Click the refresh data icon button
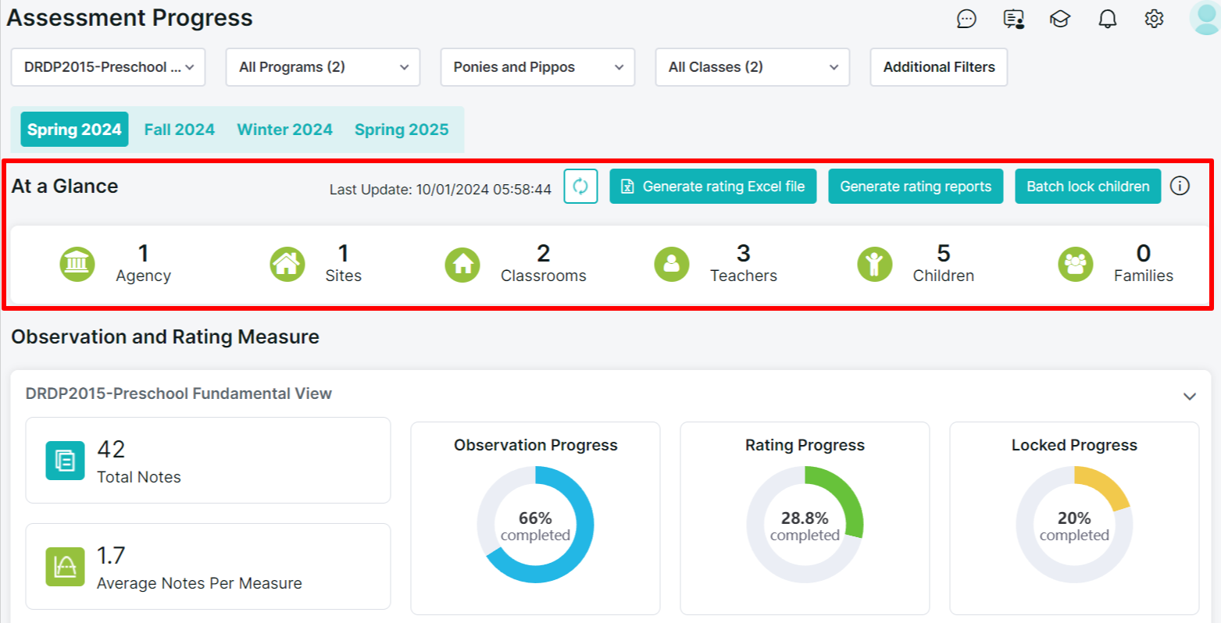The image size is (1221, 623). coord(580,187)
